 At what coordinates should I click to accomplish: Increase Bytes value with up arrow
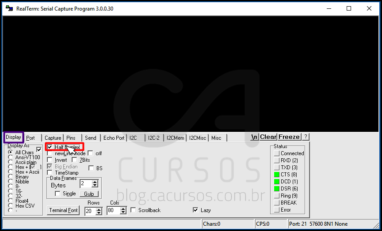(x=95, y=182)
